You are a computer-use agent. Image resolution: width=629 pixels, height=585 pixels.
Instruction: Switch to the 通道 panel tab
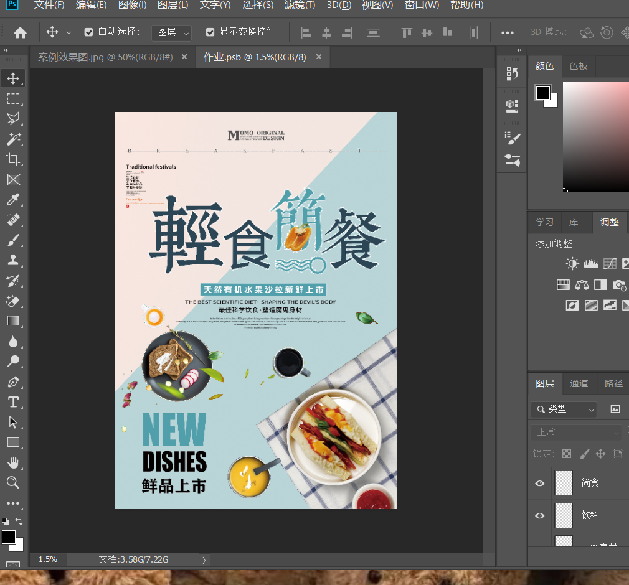[579, 383]
